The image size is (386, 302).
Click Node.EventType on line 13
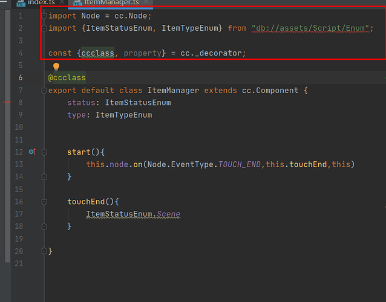[180, 164]
